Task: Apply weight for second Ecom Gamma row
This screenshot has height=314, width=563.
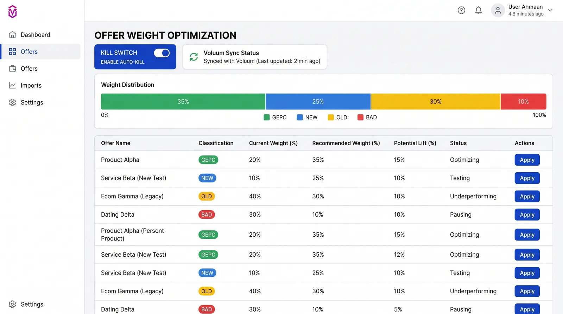Action: point(527,291)
